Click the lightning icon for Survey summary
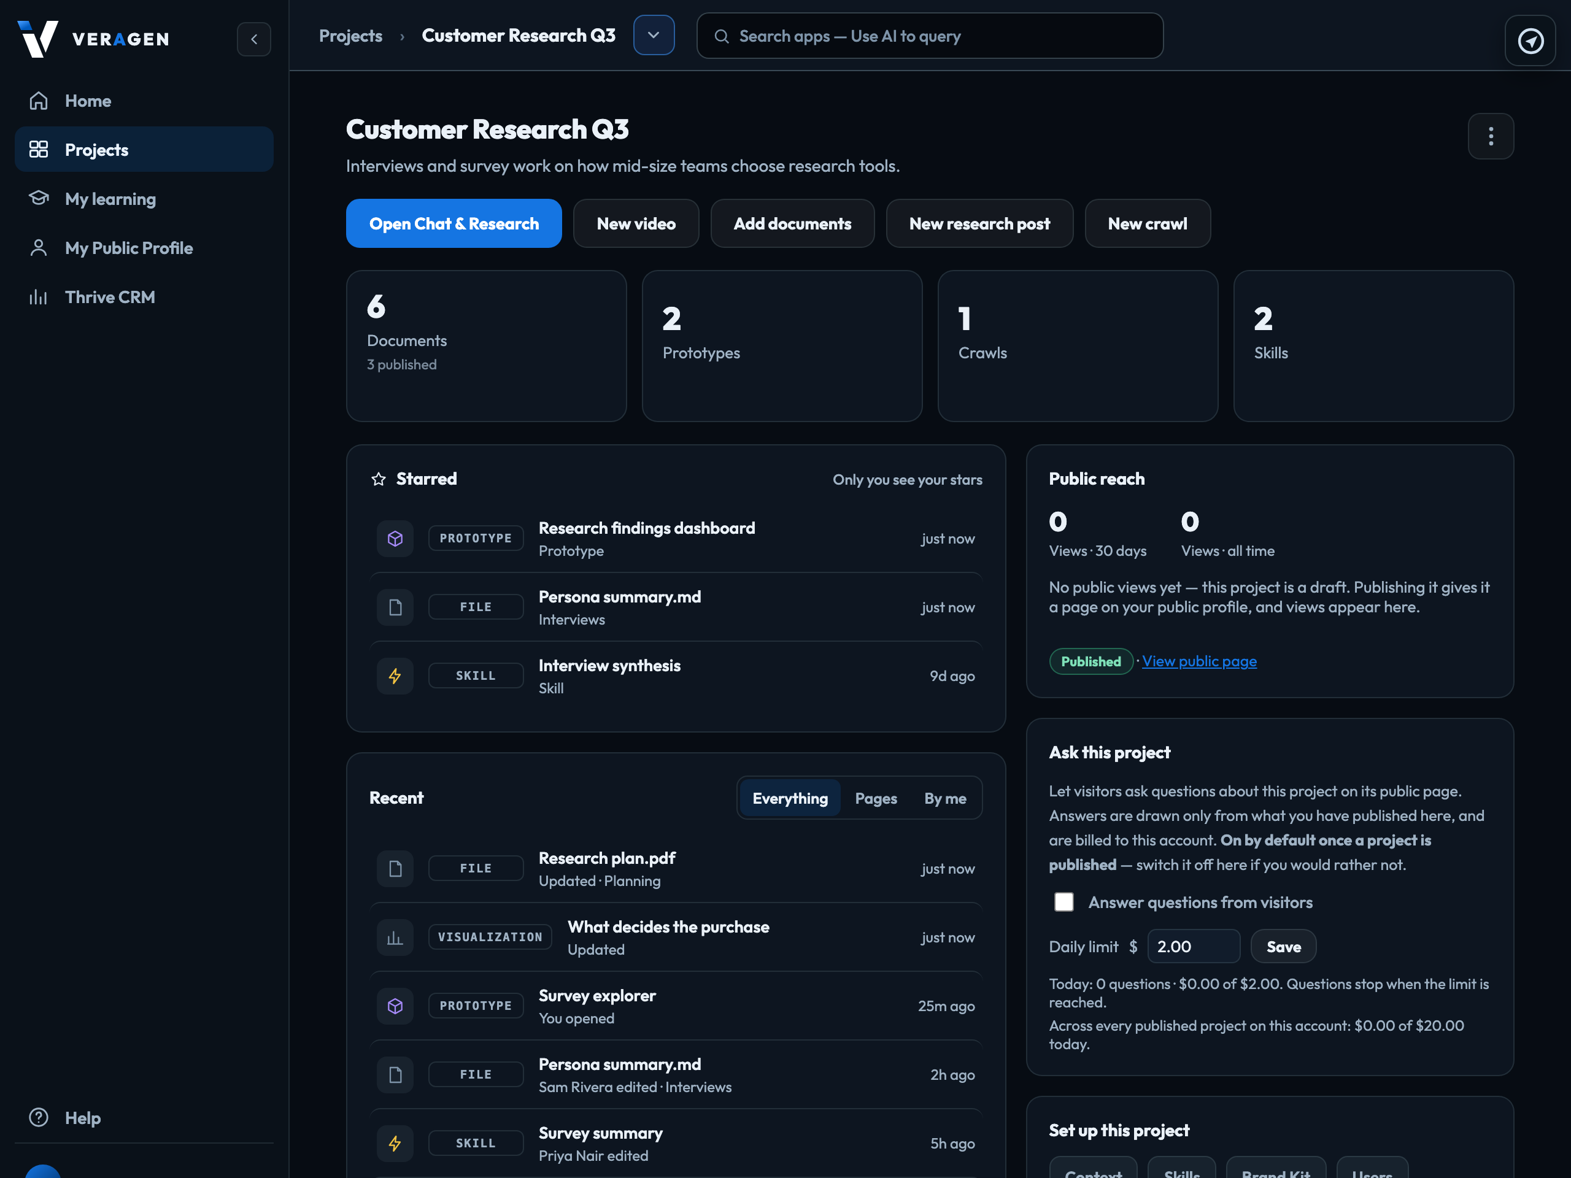Screen dimensions: 1571x1178 coord(395,1143)
